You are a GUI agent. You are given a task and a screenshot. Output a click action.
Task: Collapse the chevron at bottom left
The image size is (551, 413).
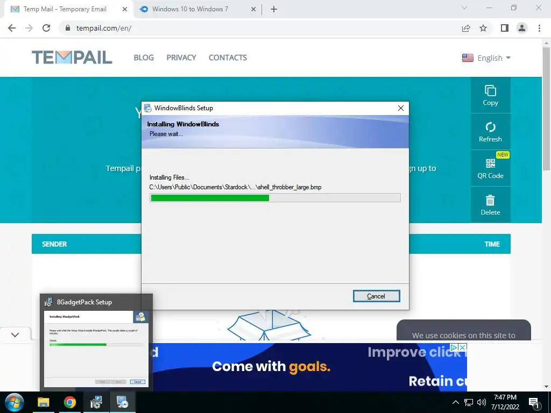15,334
